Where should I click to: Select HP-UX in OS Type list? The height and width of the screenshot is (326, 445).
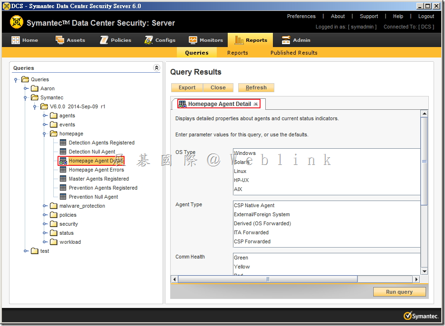click(x=327, y=180)
